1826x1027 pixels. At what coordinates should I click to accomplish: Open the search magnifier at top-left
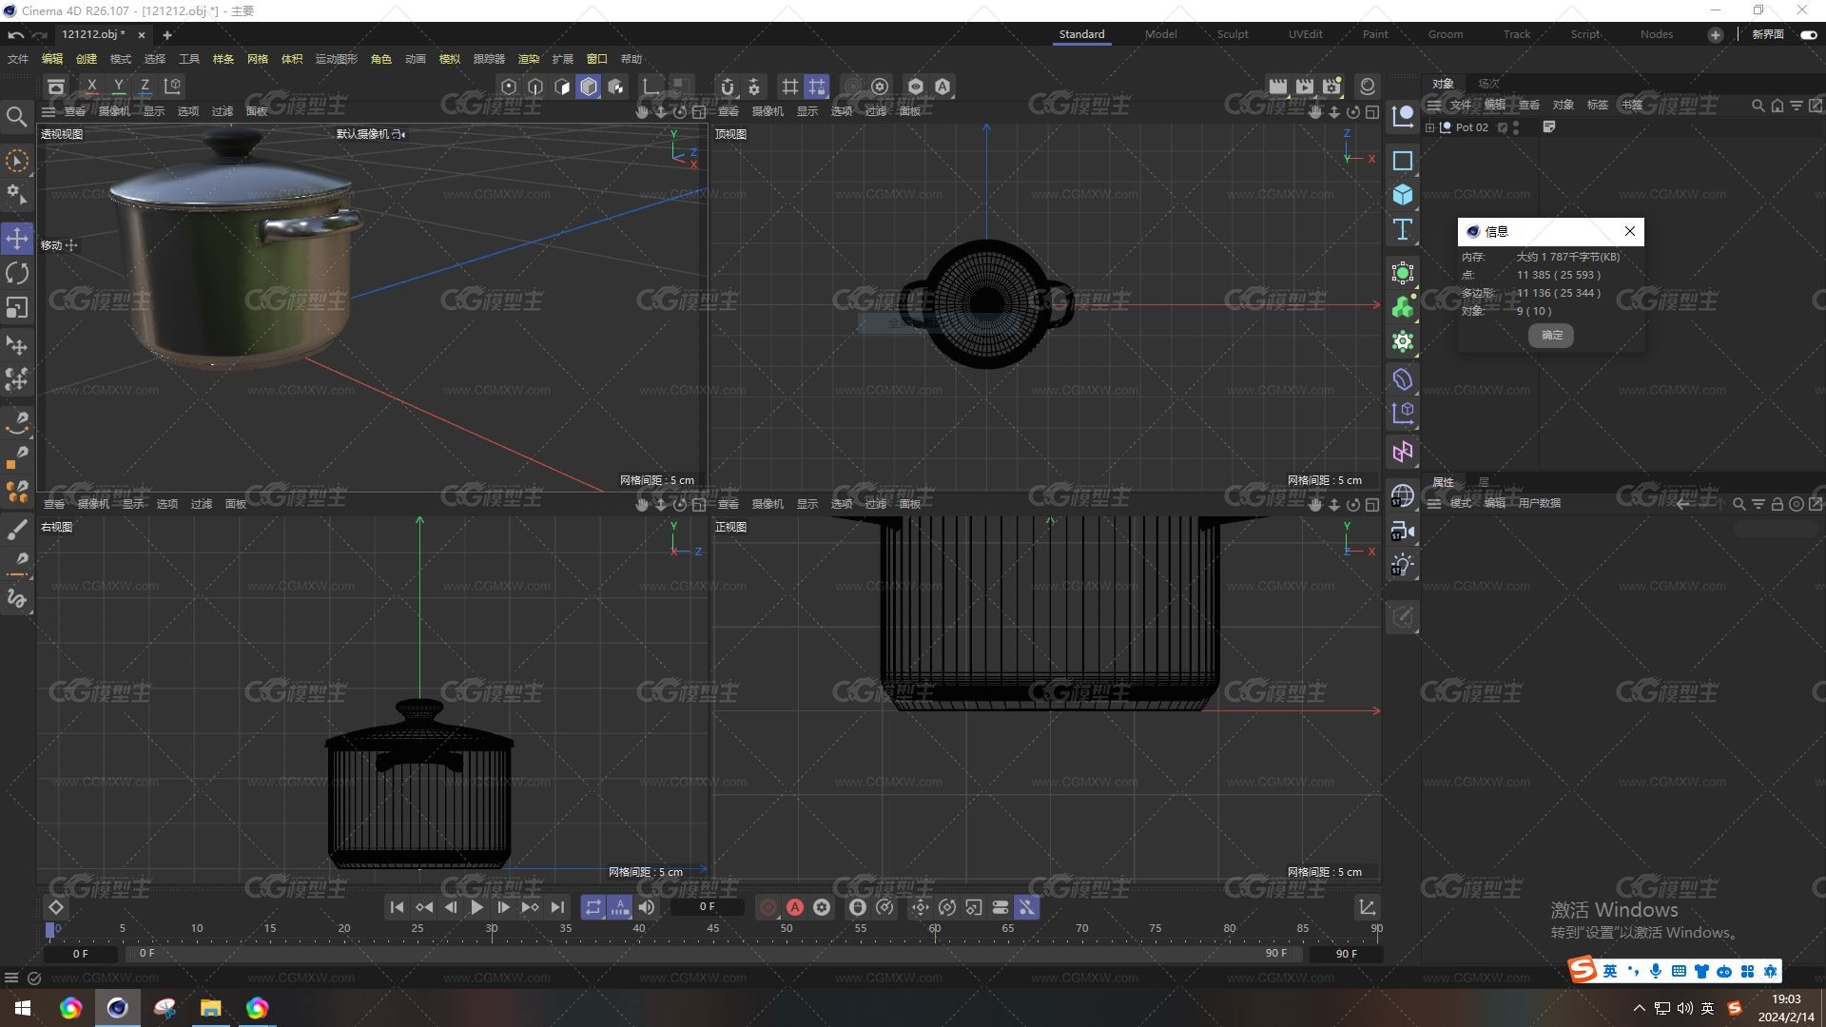coord(16,117)
